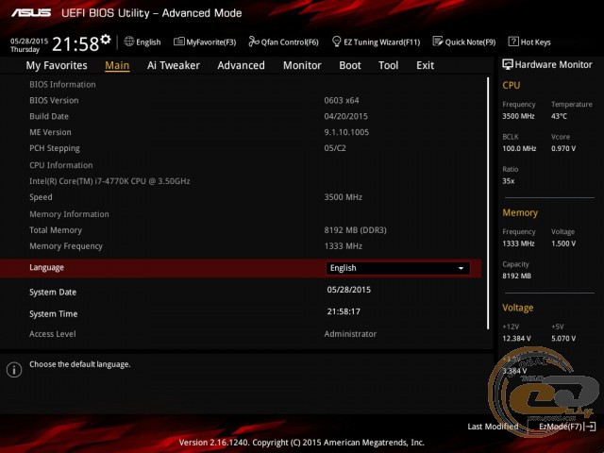Click the +12V reading 12.384 V

tap(516, 338)
